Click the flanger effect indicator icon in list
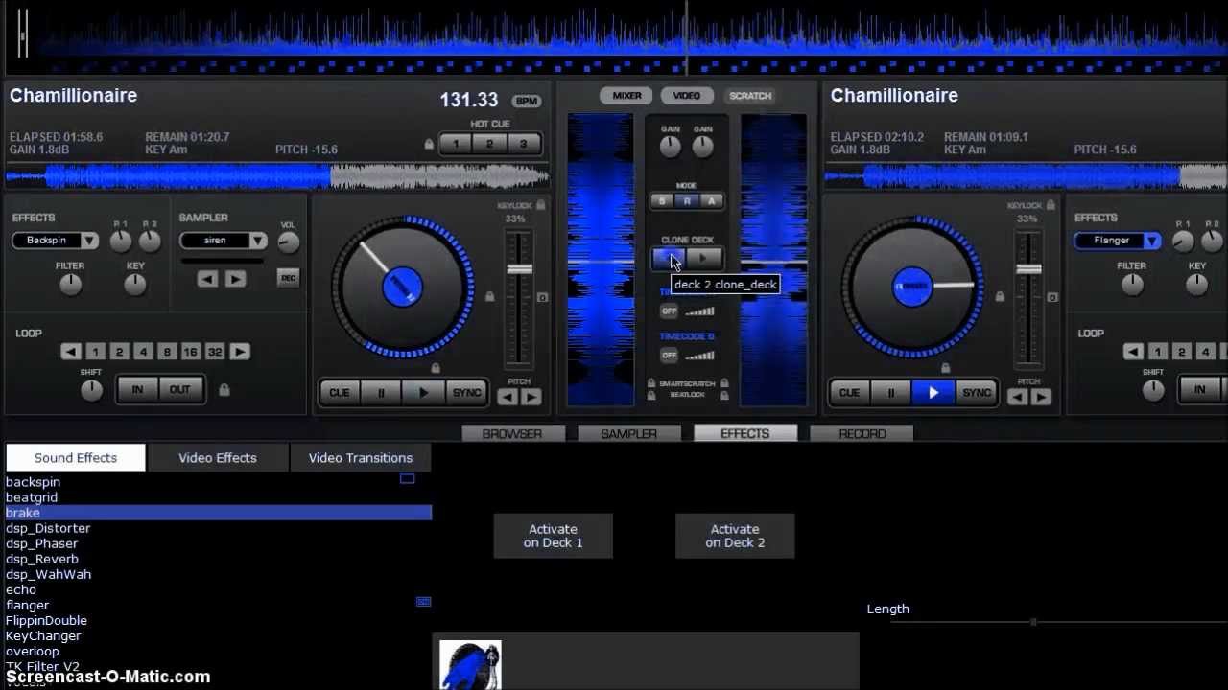The width and height of the screenshot is (1228, 690). click(423, 602)
